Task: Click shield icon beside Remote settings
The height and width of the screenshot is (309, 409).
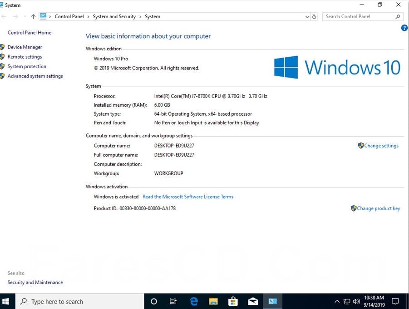Action: 2,57
